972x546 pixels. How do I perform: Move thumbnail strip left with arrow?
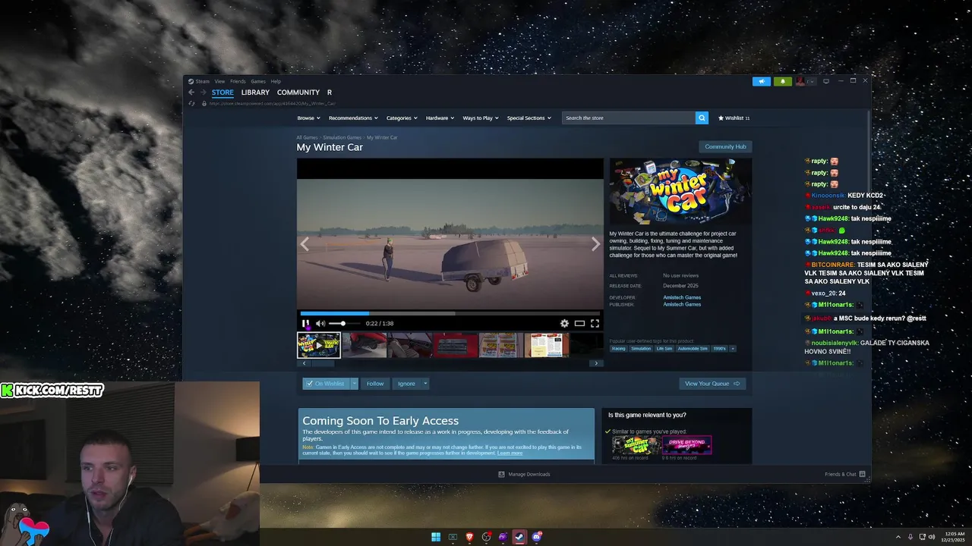point(304,363)
